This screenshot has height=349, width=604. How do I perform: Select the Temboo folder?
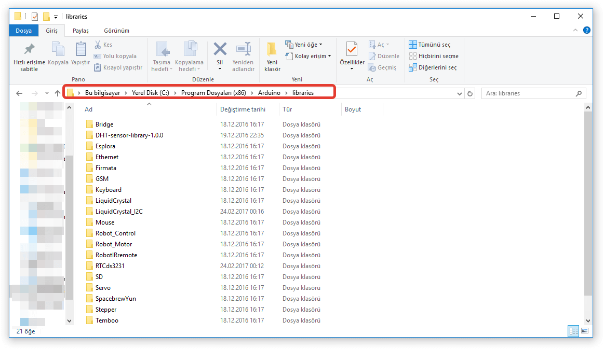click(106, 320)
